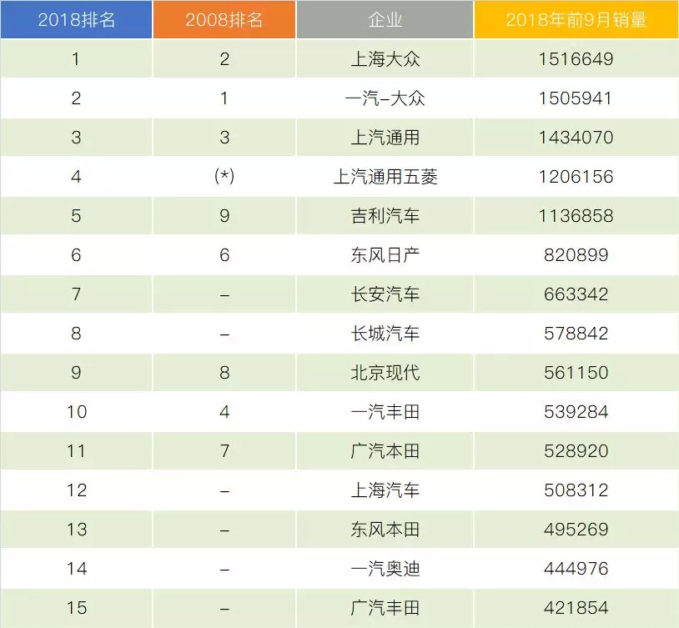
Task: Click the sales value 1505941
Action: click(575, 98)
